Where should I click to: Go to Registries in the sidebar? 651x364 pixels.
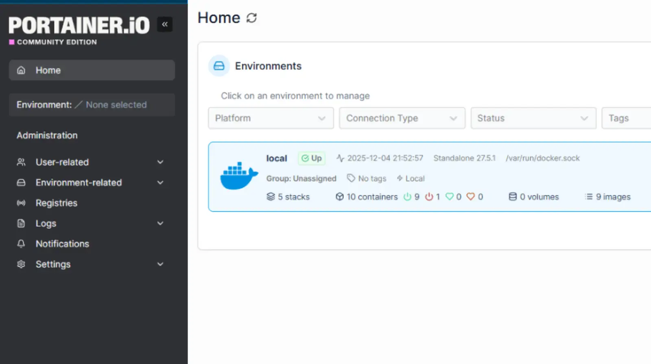pyautogui.click(x=56, y=203)
